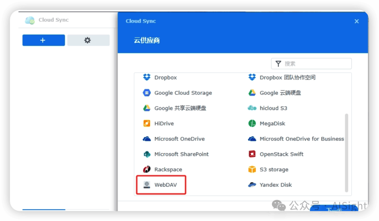This screenshot has width=379, height=221.
Task: Focus the 搜索 search field
Action: click(311, 63)
